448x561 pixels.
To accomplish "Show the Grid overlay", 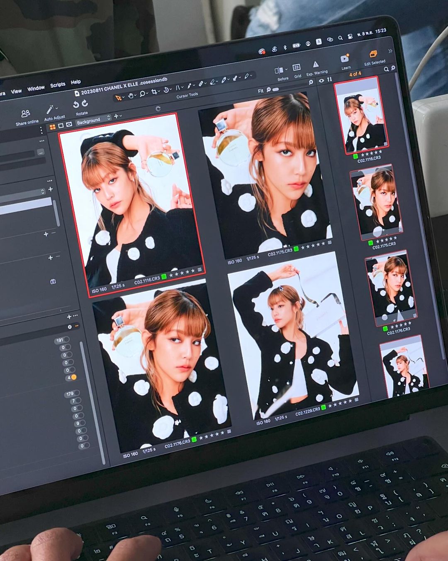I will (x=297, y=68).
